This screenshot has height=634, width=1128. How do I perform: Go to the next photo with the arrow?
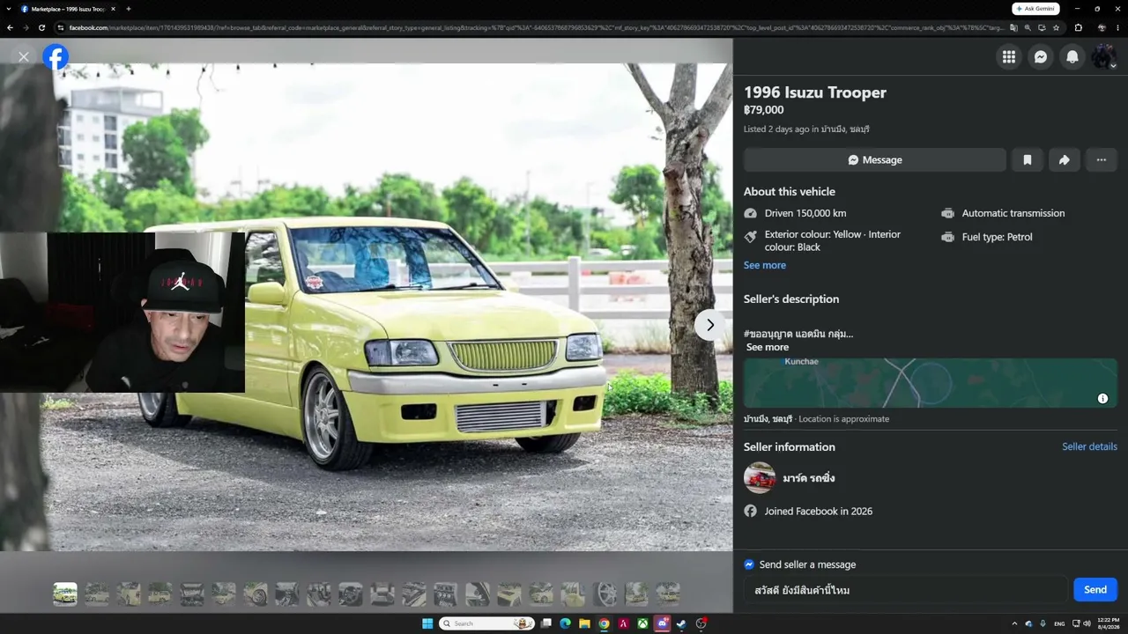pyautogui.click(x=709, y=325)
